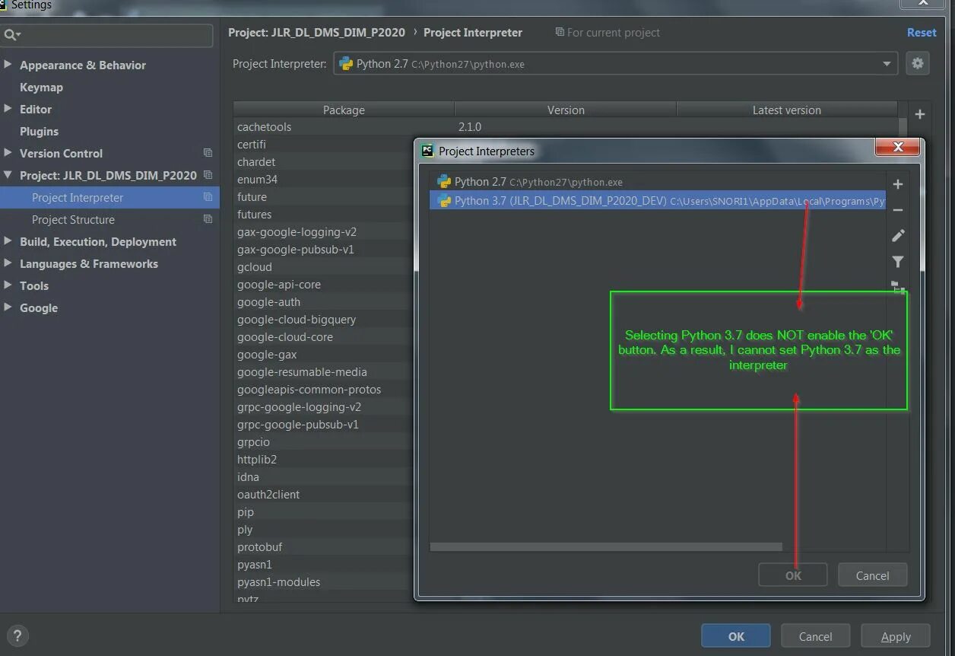Select Plugins settings item
The image size is (955, 656).
pyautogui.click(x=39, y=131)
